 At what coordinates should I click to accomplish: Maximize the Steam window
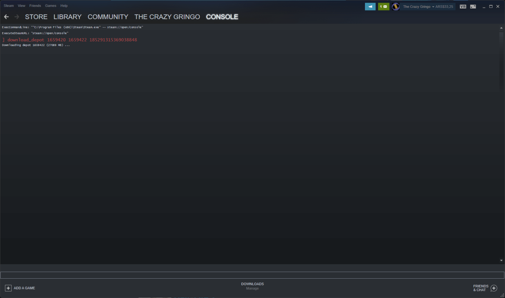(491, 7)
